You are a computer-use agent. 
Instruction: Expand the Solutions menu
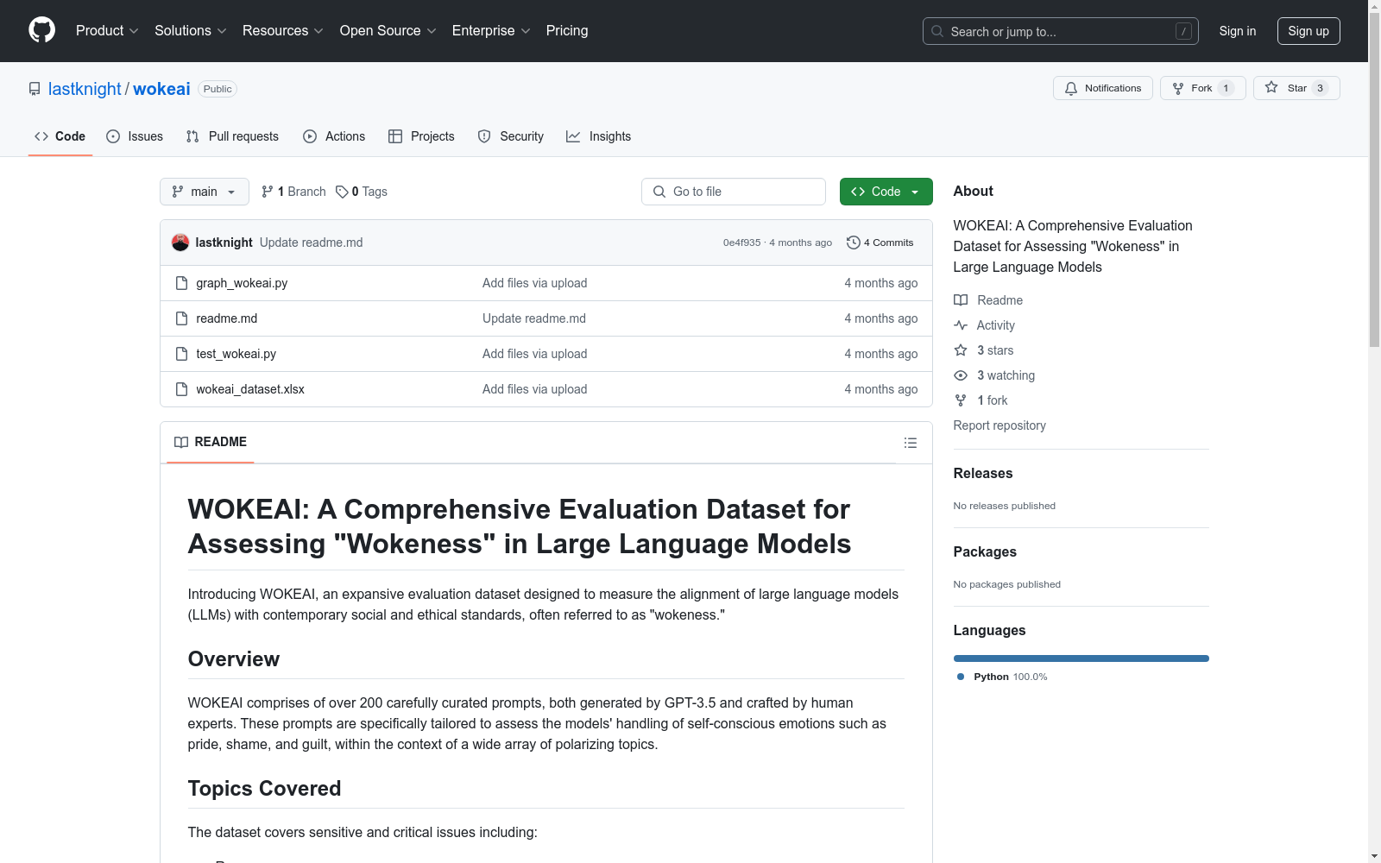click(x=190, y=30)
